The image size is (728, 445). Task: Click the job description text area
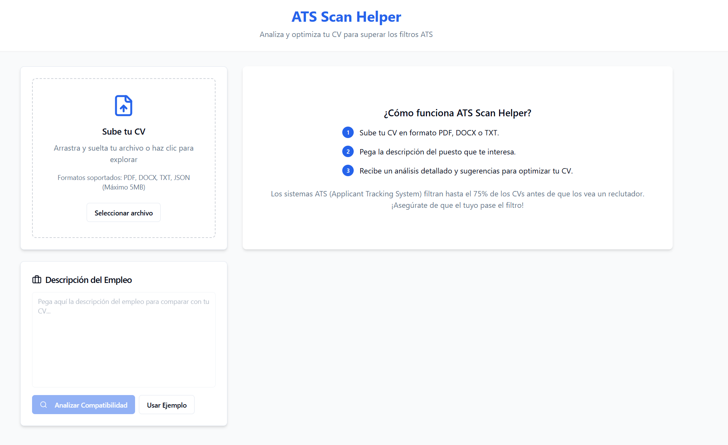[x=124, y=339]
